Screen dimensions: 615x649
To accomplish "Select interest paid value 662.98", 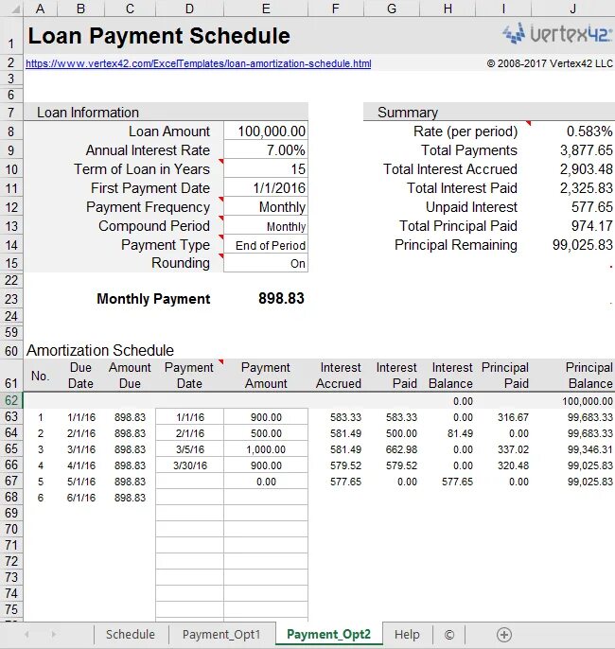I will pyautogui.click(x=401, y=449).
